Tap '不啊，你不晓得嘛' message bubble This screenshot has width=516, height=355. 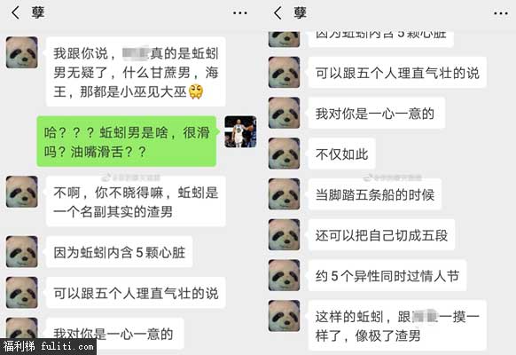pos(136,201)
